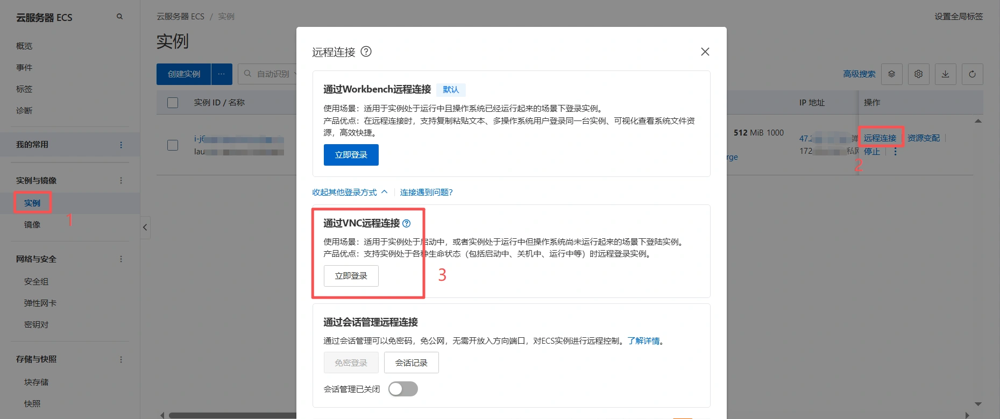Click the search icon in ECS sidebar header
This screenshot has width=1000, height=419.
(x=119, y=17)
